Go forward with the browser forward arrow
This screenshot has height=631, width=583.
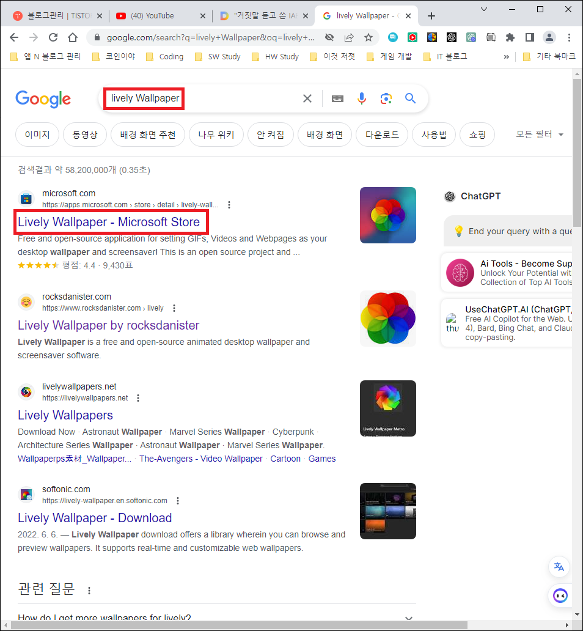(34, 37)
